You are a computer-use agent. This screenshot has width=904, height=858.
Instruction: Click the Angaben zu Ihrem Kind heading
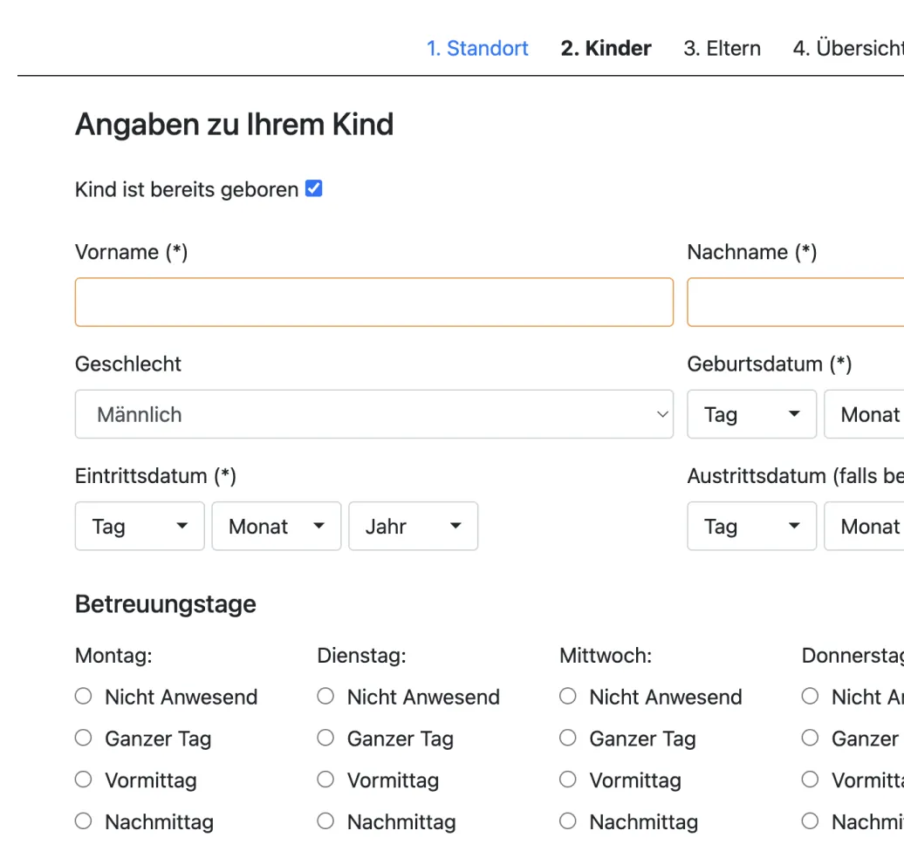coord(234,125)
